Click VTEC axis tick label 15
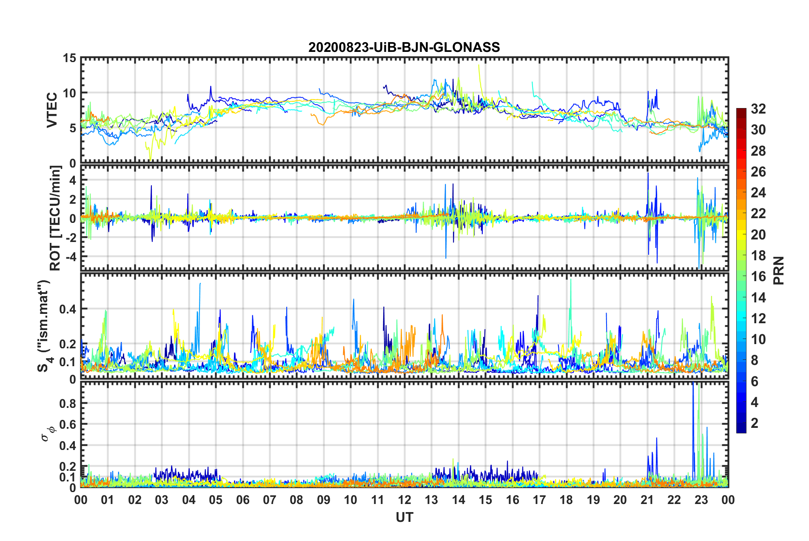 pos(69,58)
